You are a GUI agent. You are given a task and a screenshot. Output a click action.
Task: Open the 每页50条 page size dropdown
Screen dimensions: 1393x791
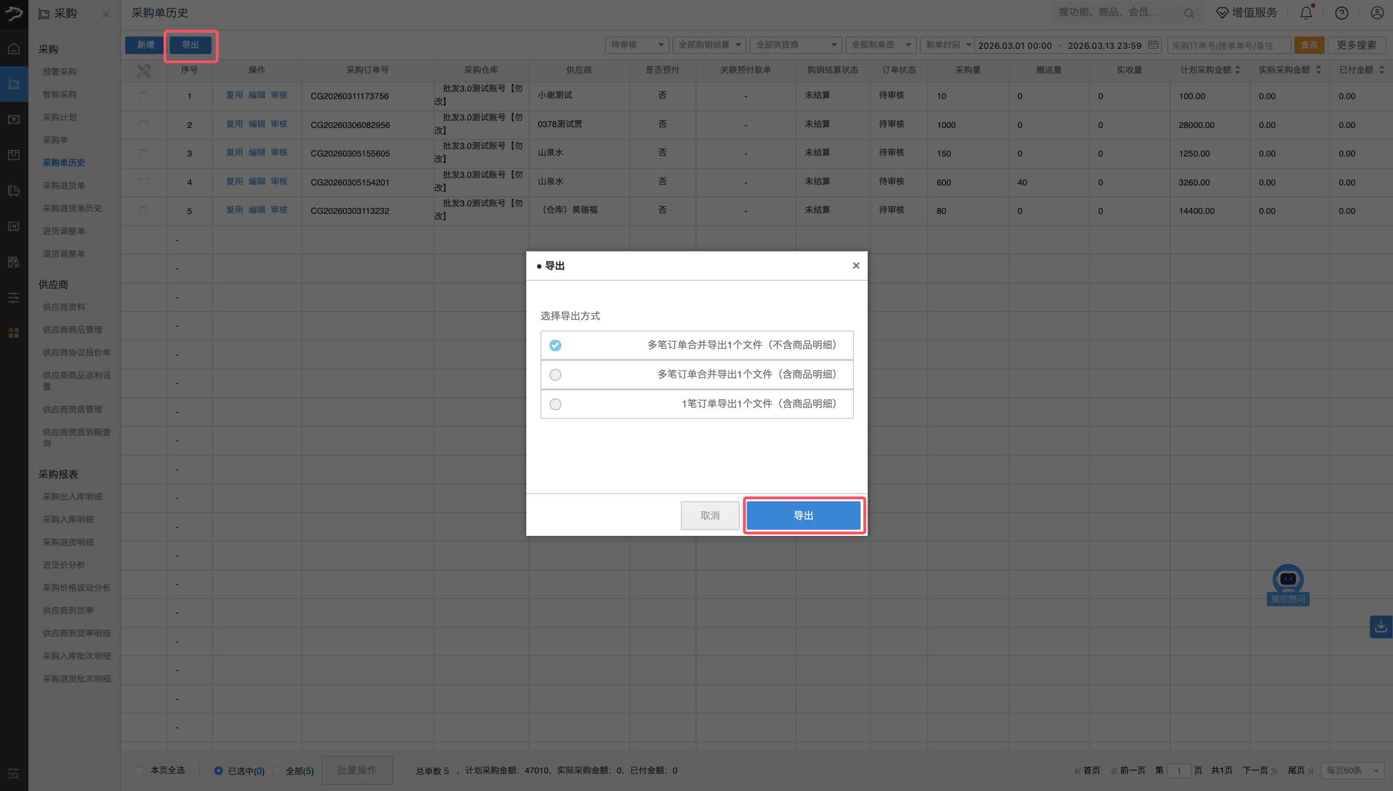pyautogui.click(x=1352, y=770)
